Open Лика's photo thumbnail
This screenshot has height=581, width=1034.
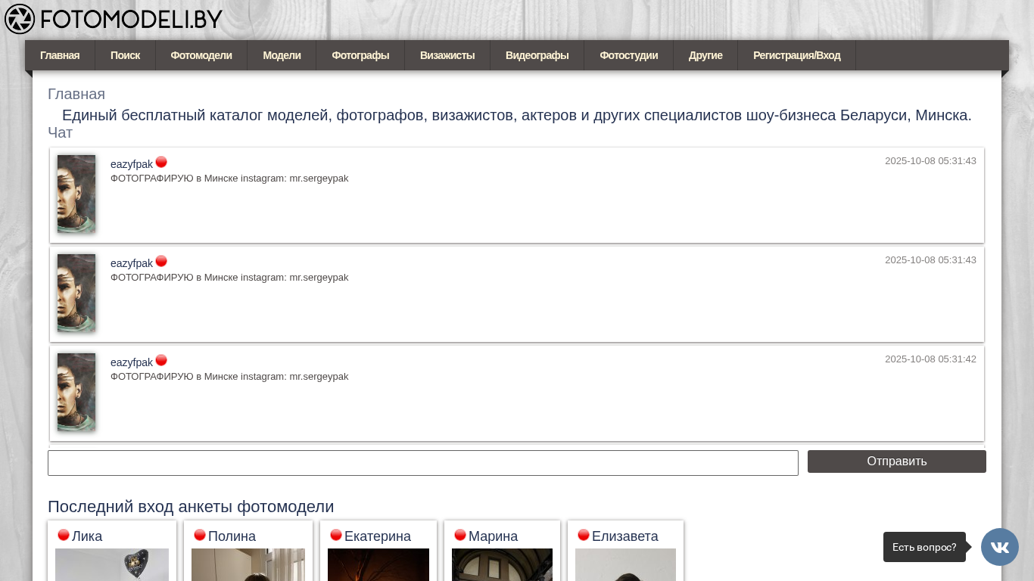click(x=112, y=564)
